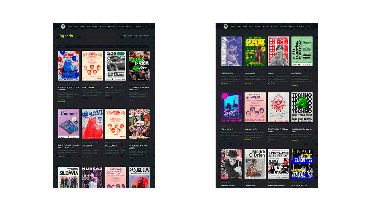Viewport: 371px width, 209px height.
Task: Select the CA language option
Action: click(x=143, y=26)
